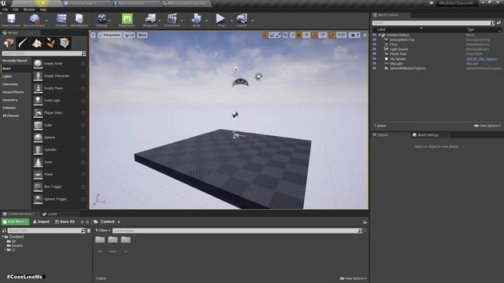Open the Settings toolbar icon

click(x=102, y=20)
